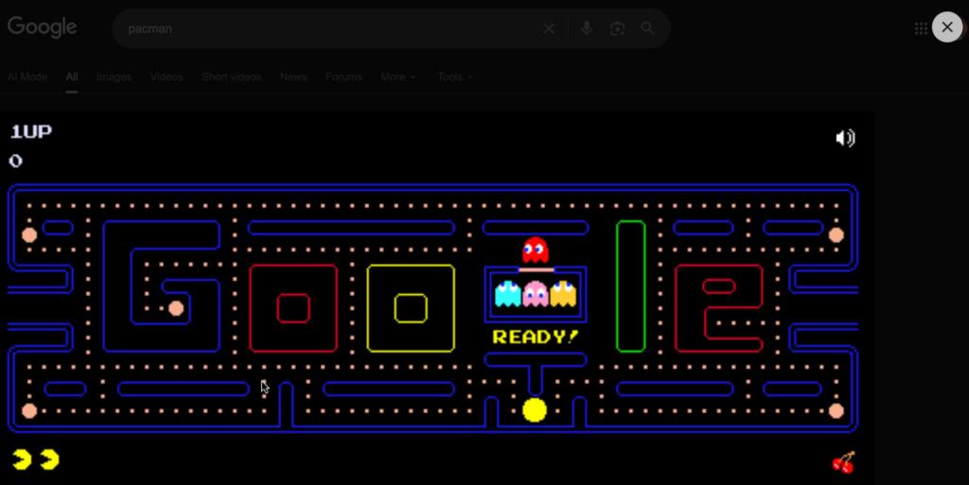
Task: Switch to the Images tab
Action: click(x=114, y=77)
